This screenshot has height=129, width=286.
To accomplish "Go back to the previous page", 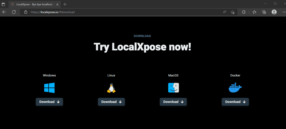I will pyautogui.click(x=4, y=12).
